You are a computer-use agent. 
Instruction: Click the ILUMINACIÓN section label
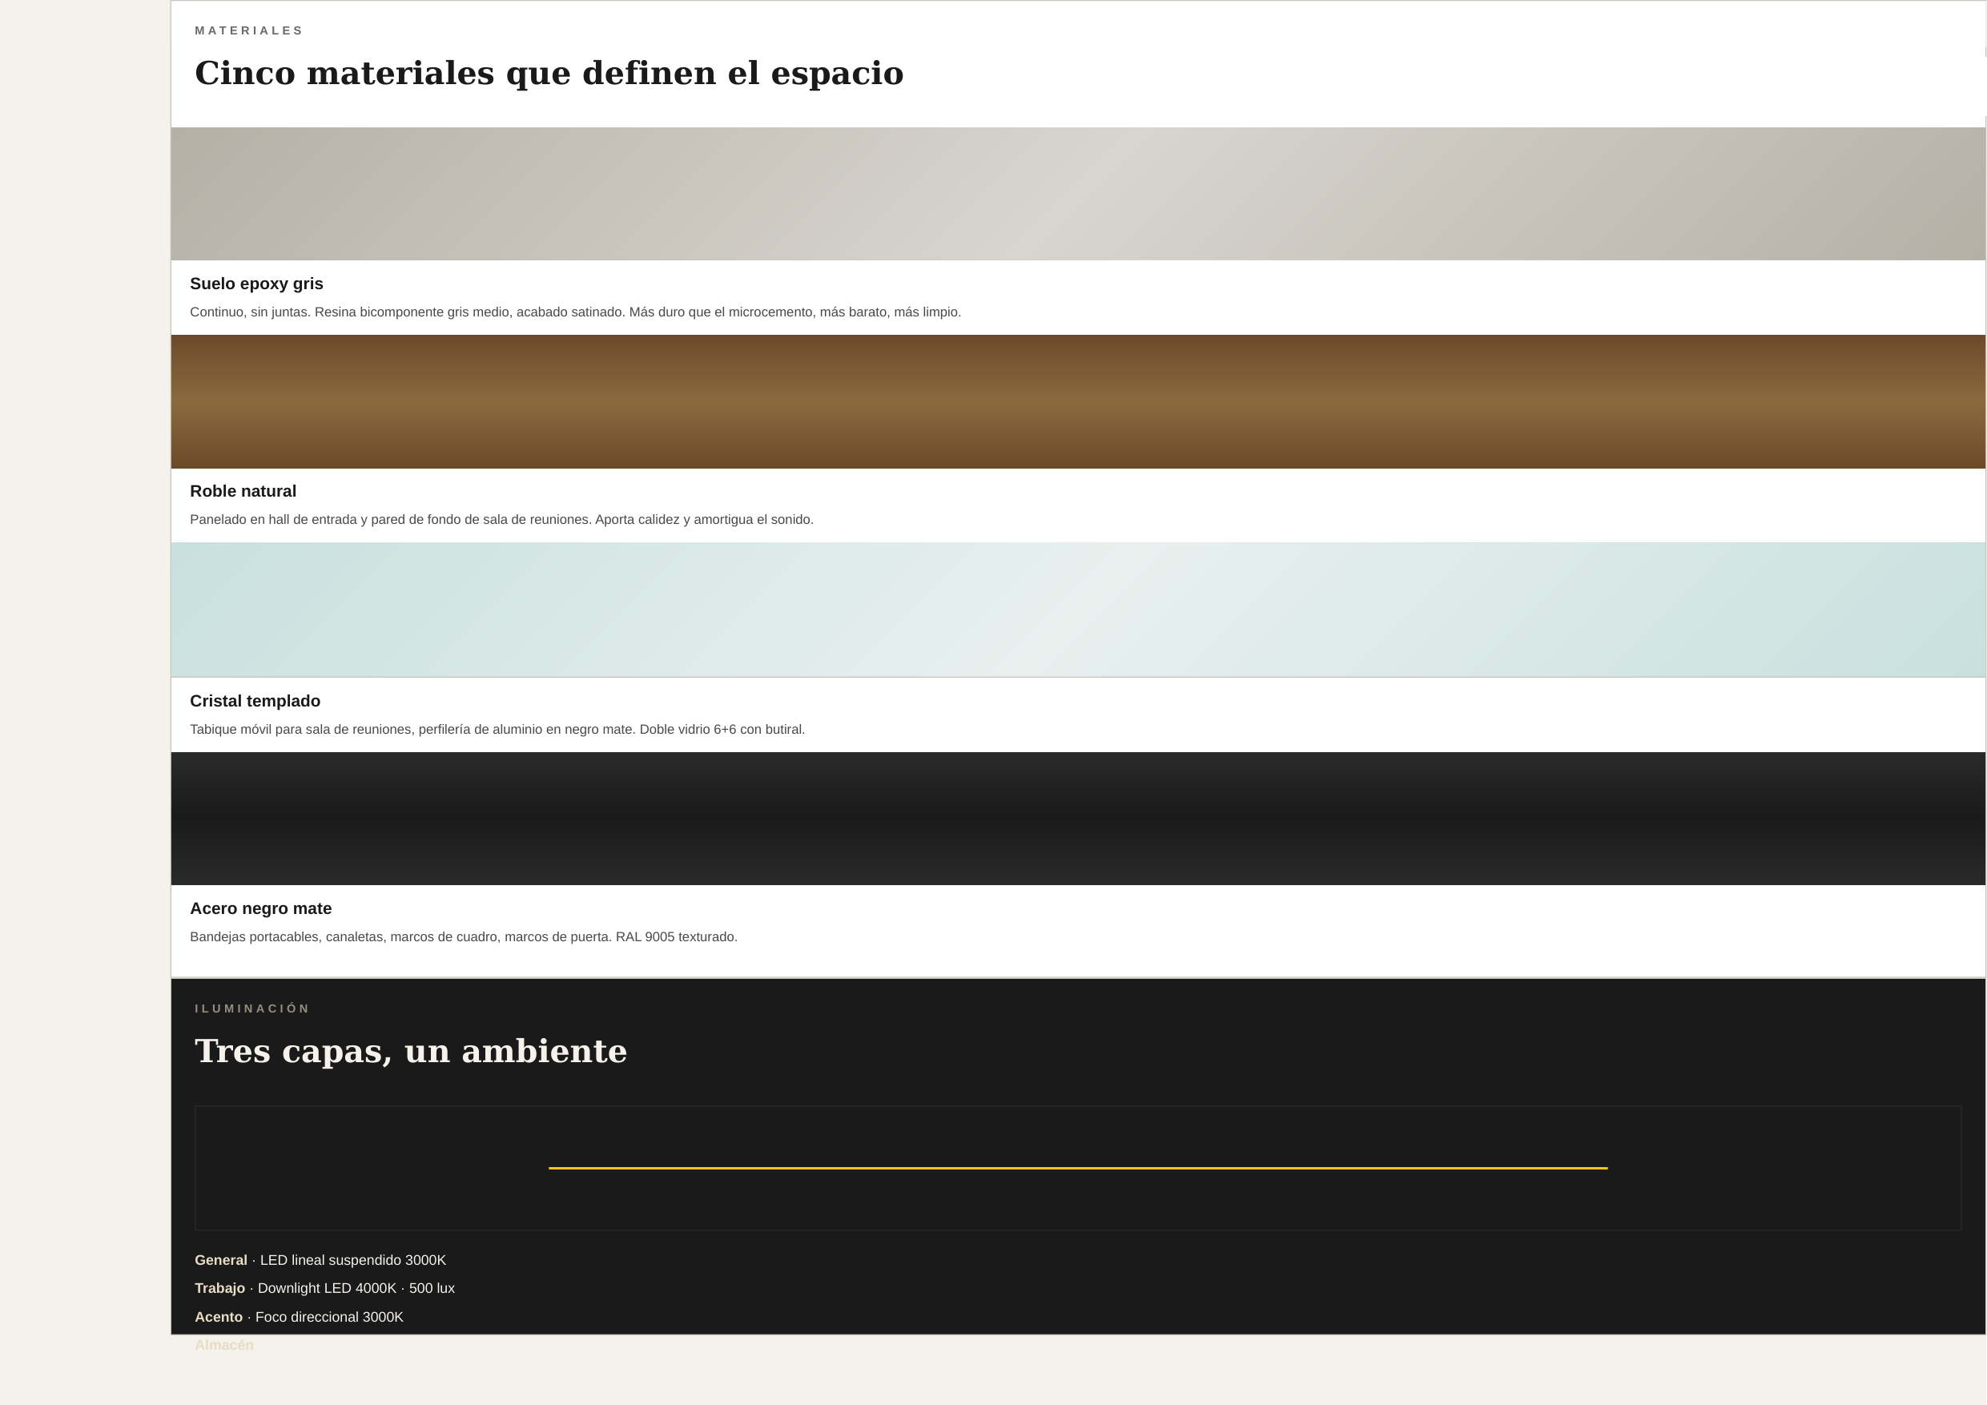pyautogui.click(x=251, y=1008)
